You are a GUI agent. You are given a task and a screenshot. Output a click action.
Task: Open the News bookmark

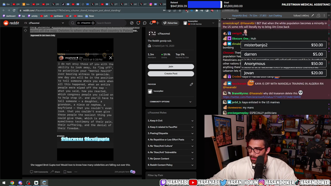(89, 16)
